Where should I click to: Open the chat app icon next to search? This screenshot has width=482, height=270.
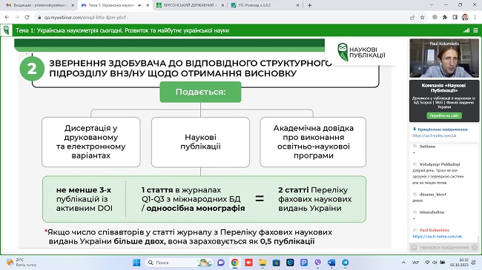coord(221,263)
